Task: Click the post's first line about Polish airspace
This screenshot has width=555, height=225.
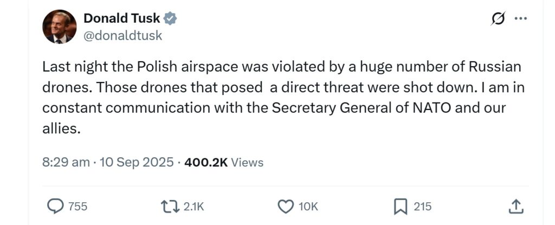Action: click(x=281, y=68)
